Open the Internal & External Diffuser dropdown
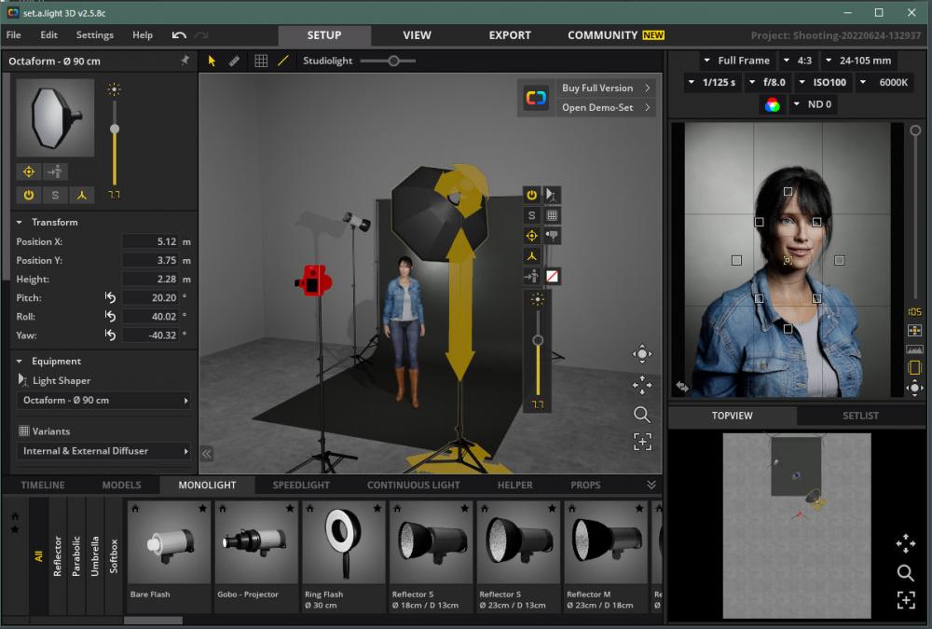 104,451
